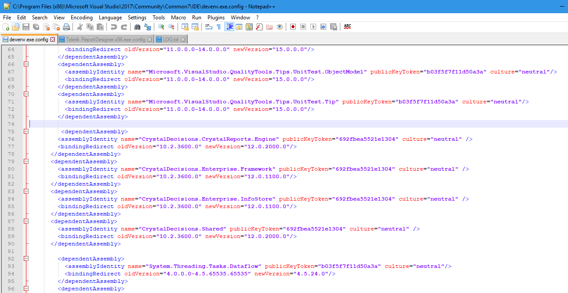
Task: Toggle the indent guide button
Action: 229,27
